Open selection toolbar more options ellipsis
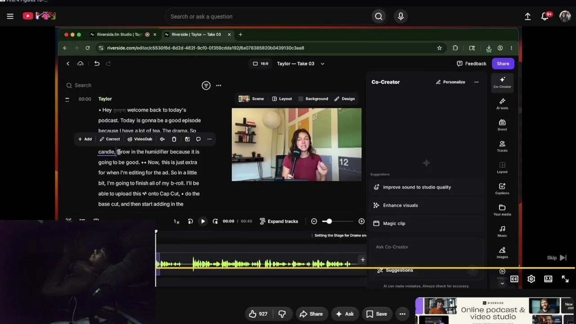This screenshot has width=576, height=324. [209, 139]
